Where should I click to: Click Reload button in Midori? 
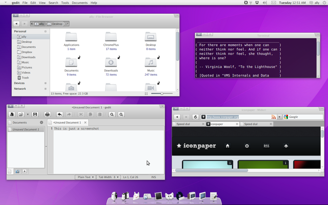[195, 117]
